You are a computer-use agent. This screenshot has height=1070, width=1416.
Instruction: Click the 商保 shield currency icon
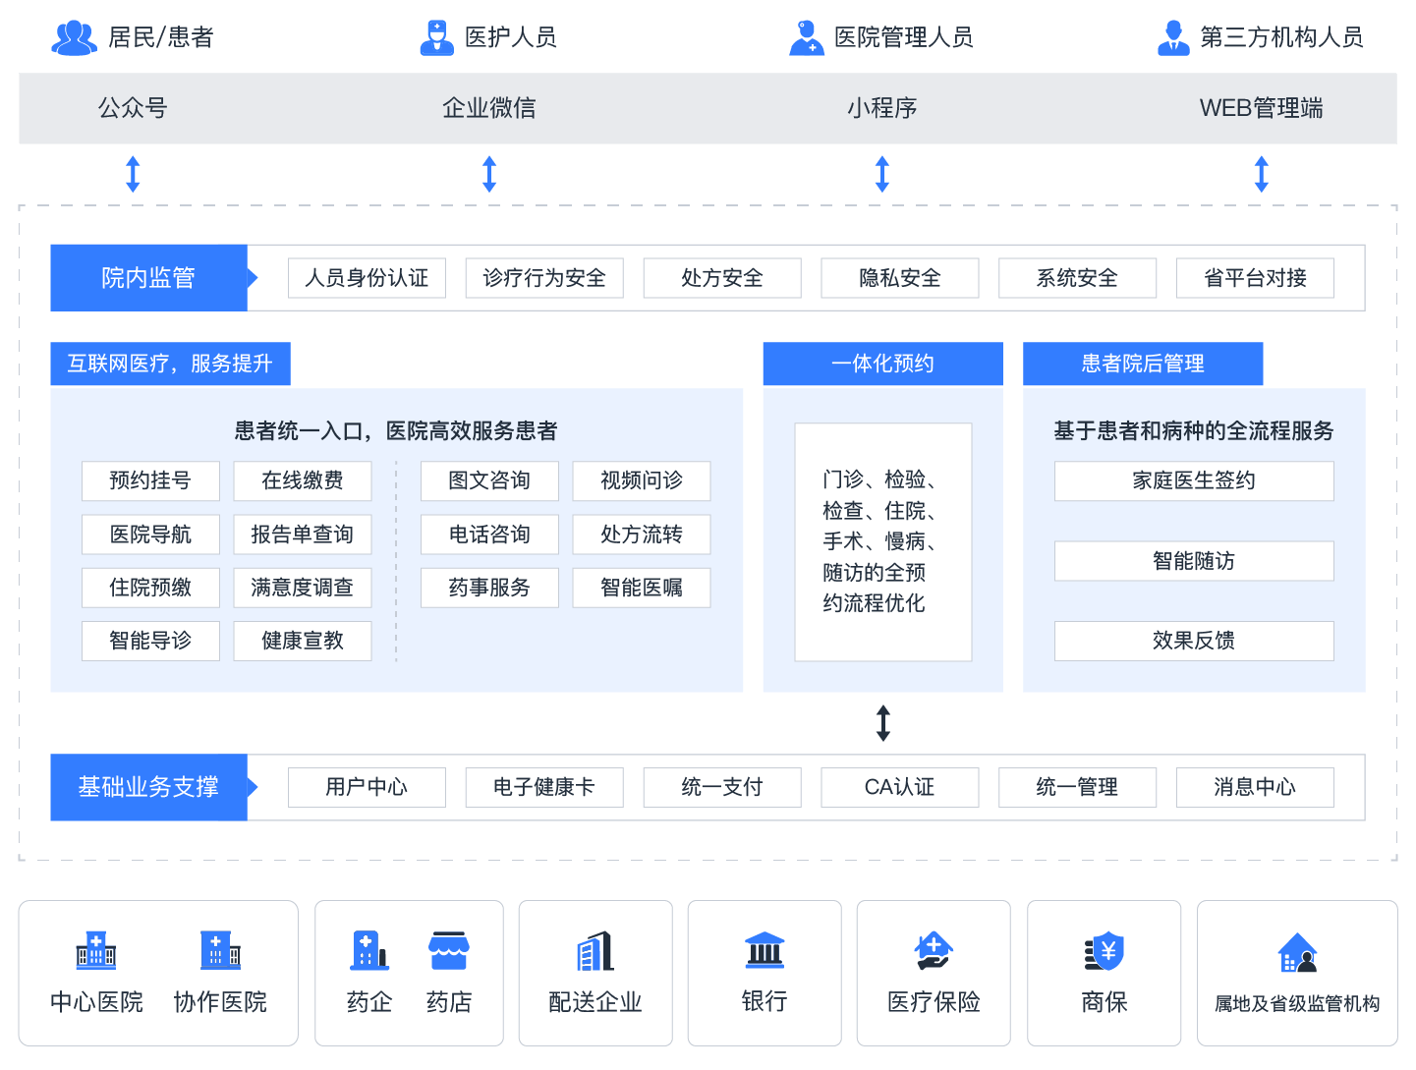click(x=1104, y=950)
